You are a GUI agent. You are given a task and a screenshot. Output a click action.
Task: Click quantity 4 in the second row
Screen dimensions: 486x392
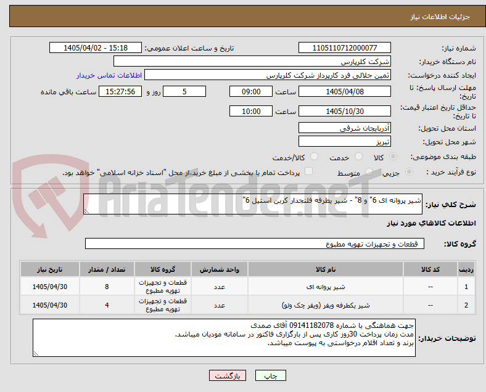click(107, 305)
